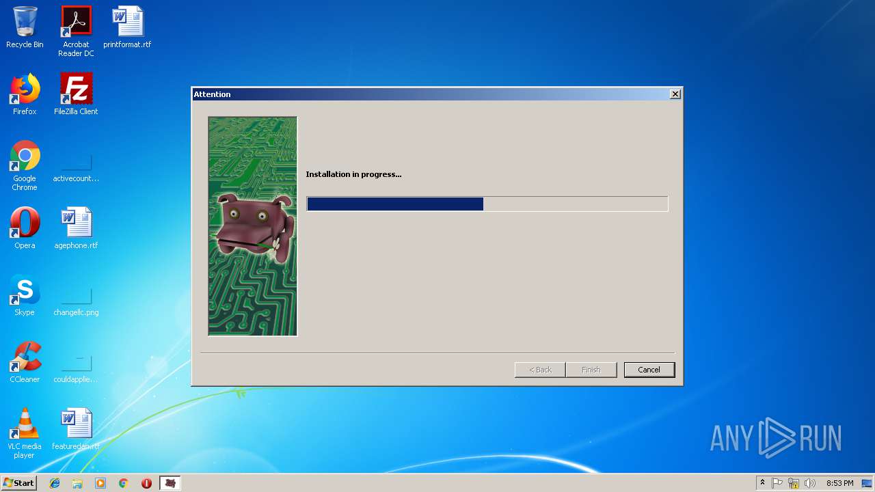Click the 8:53 PM taskbar clock
Screen dimensions: 875x492
coord(839,483)
